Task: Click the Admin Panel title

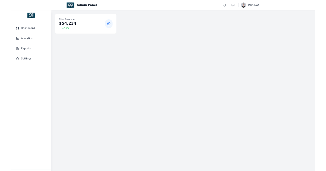Action: [86, 5]
